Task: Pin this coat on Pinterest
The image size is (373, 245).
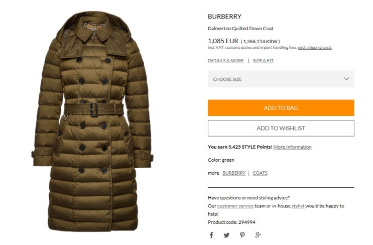Action: [242, 235]
